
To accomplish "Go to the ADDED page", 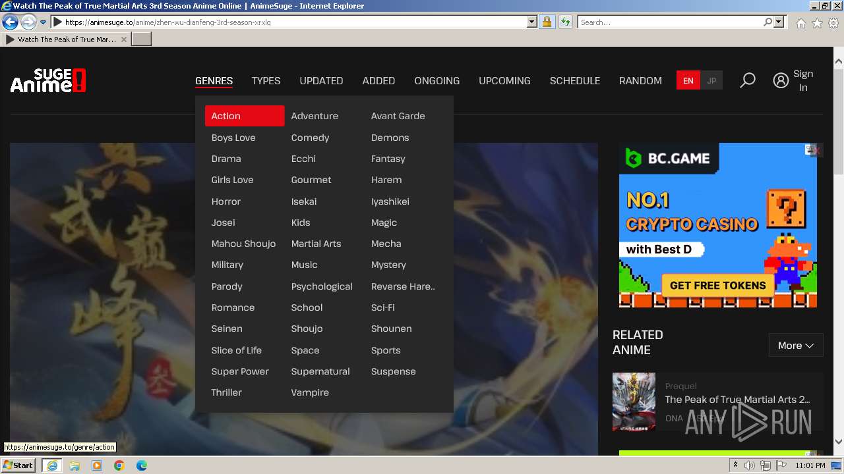I will (x=378, y=80).
